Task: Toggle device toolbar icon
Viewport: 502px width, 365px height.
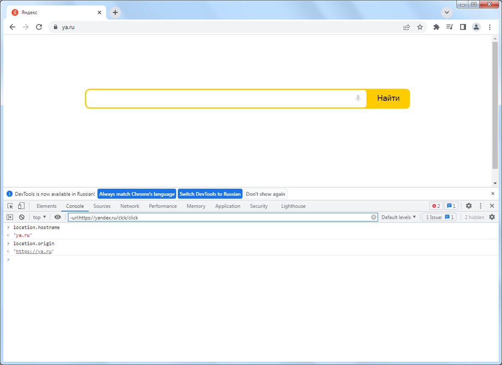Action: click(21, 206)
